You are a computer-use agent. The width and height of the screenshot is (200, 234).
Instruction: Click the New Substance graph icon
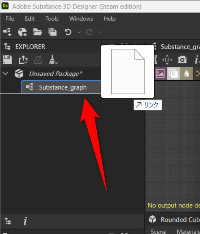pos(7,32)
